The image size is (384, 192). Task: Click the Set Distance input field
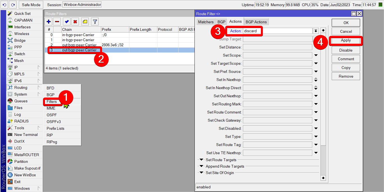pos(277,47)
